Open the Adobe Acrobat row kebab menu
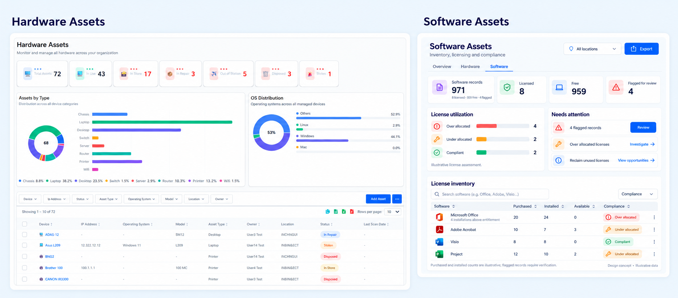Image resolution: width=678 pixels, height=298 pixels. (x=654, y=230)
